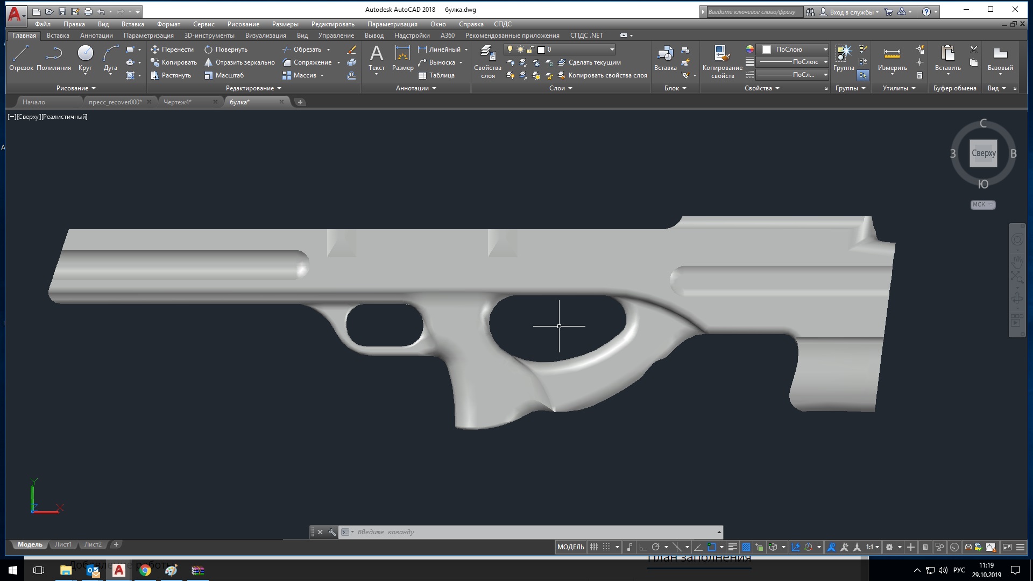Open the МСК coordinate system dropdown
This screenshot has height=581, width=1033.
click(x=983, y=204)
